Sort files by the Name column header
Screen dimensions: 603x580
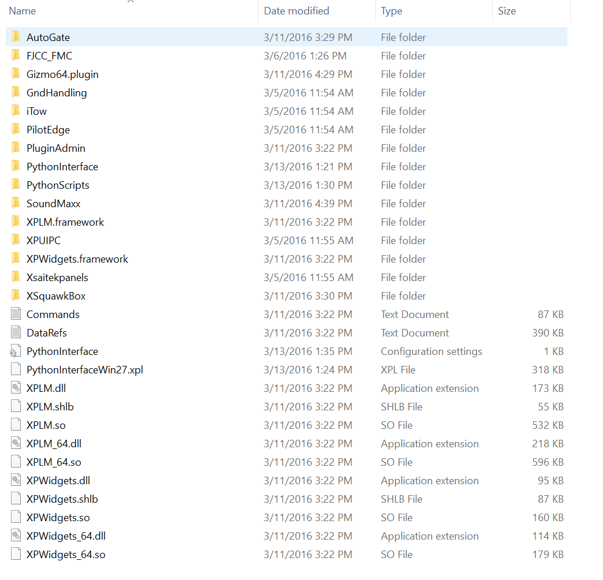[23, 11]
